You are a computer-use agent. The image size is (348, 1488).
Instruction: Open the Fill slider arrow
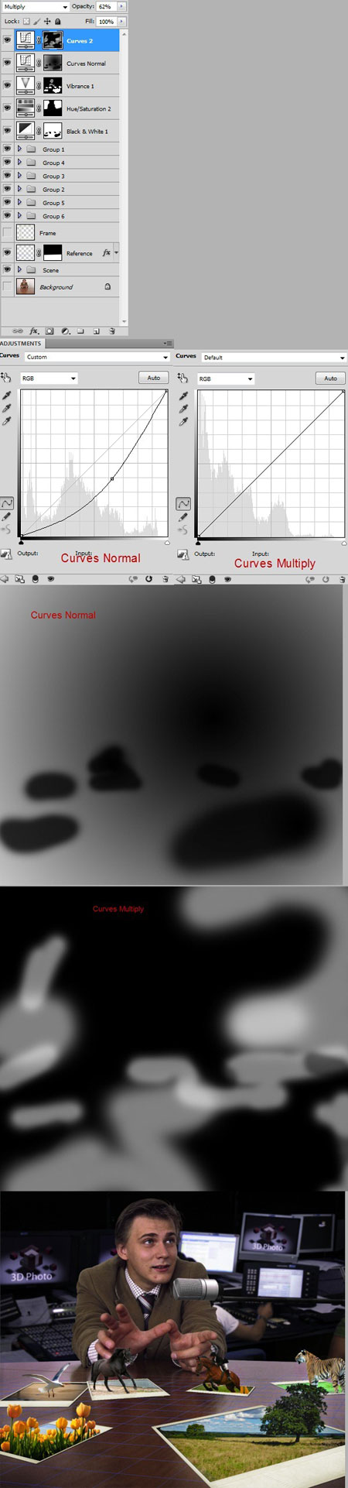pyautogui.click(x=121, y=22)
